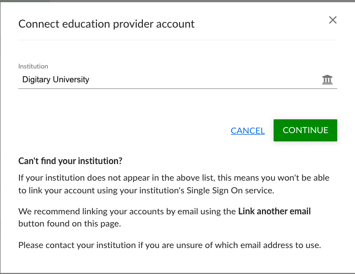Close the Connect education provider dialog

[333, 20]
